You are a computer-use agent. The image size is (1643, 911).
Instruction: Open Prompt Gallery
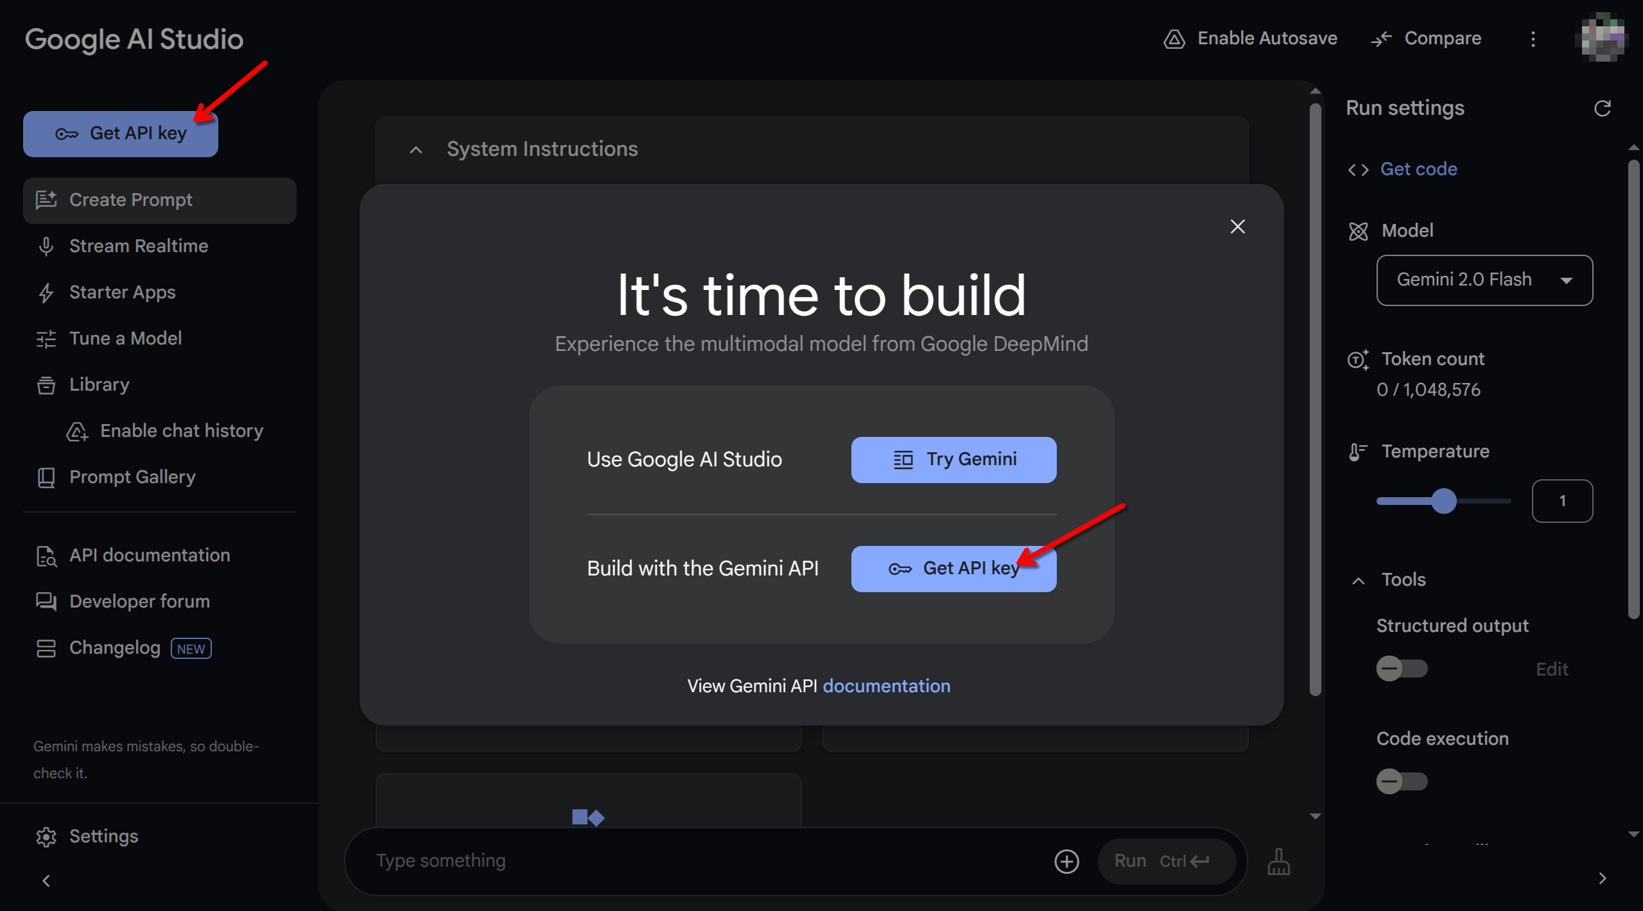(x=132, y=477)
